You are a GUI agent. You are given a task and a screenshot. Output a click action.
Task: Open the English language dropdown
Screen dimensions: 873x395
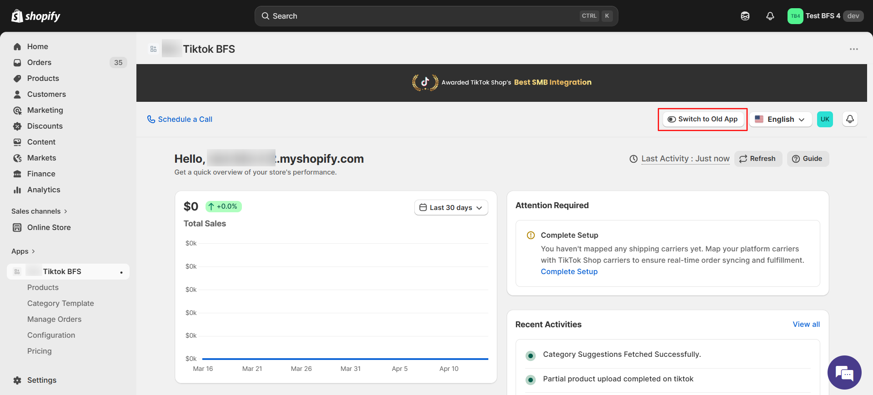[x=780, y=119]
